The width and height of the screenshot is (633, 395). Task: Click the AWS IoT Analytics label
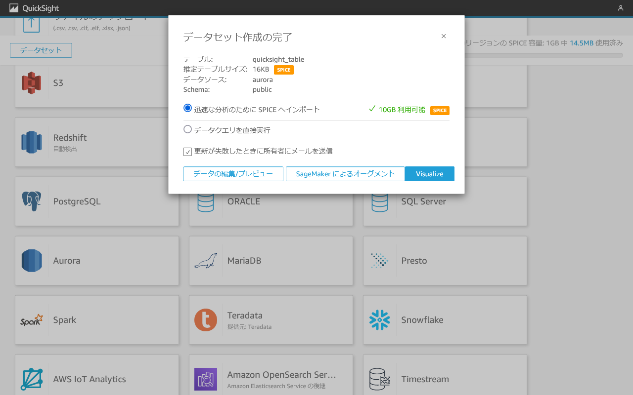click(x=90, y=379)
